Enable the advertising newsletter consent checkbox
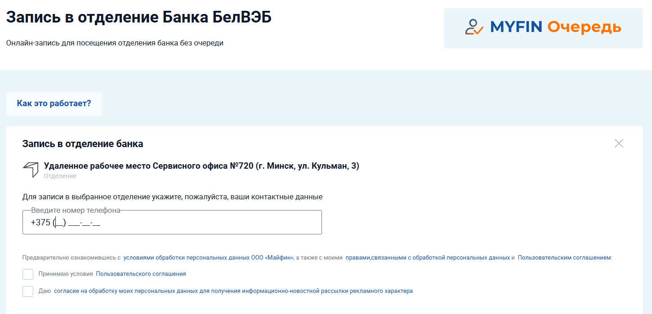Viewport: 652px width, 314px height. [x=28, y=291]
